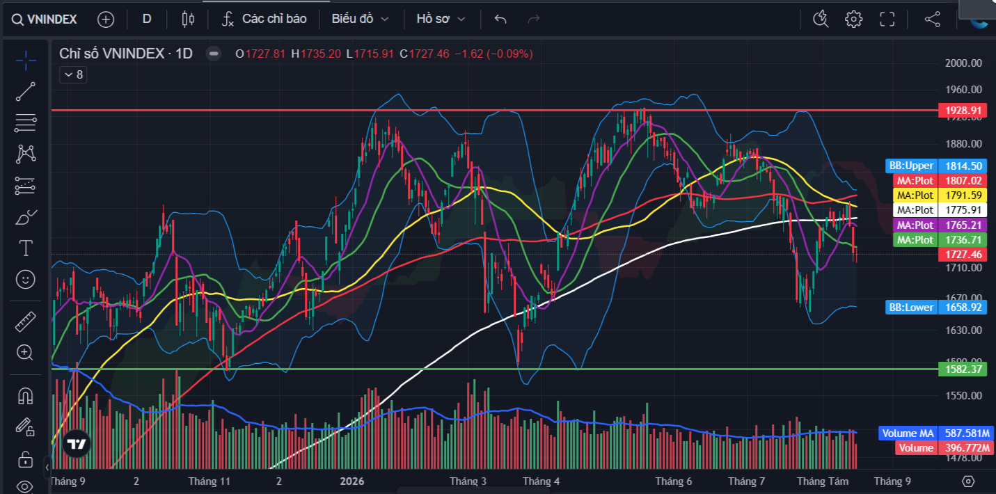
Task: Click the 2026 year label on time axis
Action: [352, 481]
